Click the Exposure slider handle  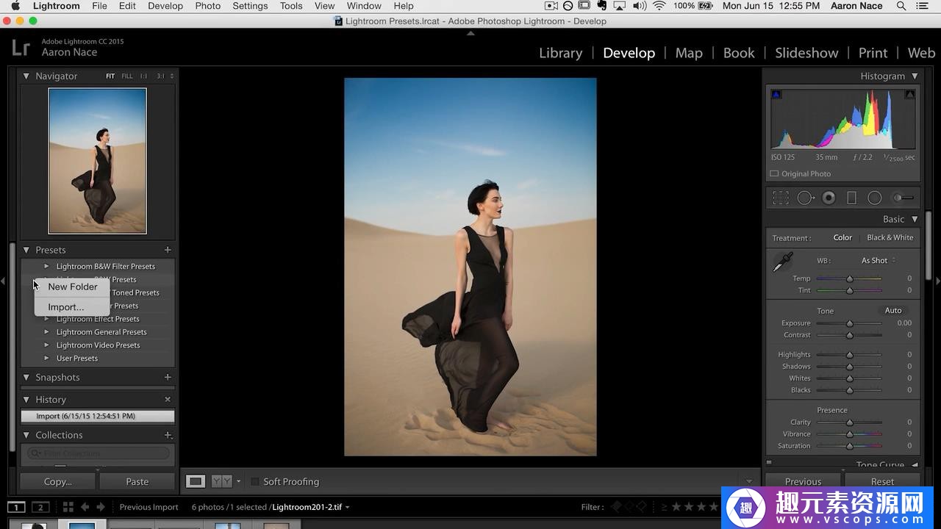pos(850,323)
